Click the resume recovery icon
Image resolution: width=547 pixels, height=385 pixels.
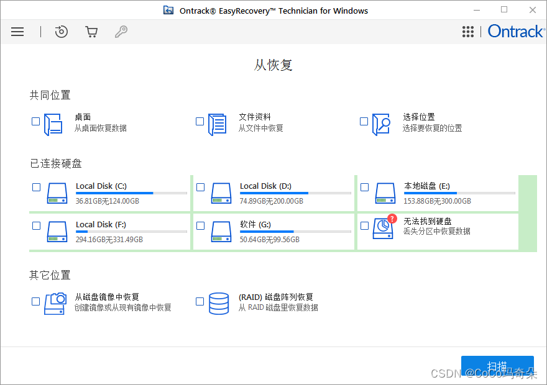coord(61,32)
